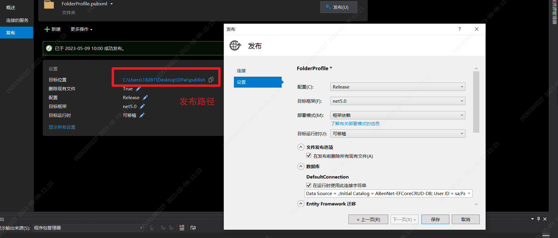Switch to the 发布 sidebar tab
This screenshot has height=238, width=558.
[16, 33]
